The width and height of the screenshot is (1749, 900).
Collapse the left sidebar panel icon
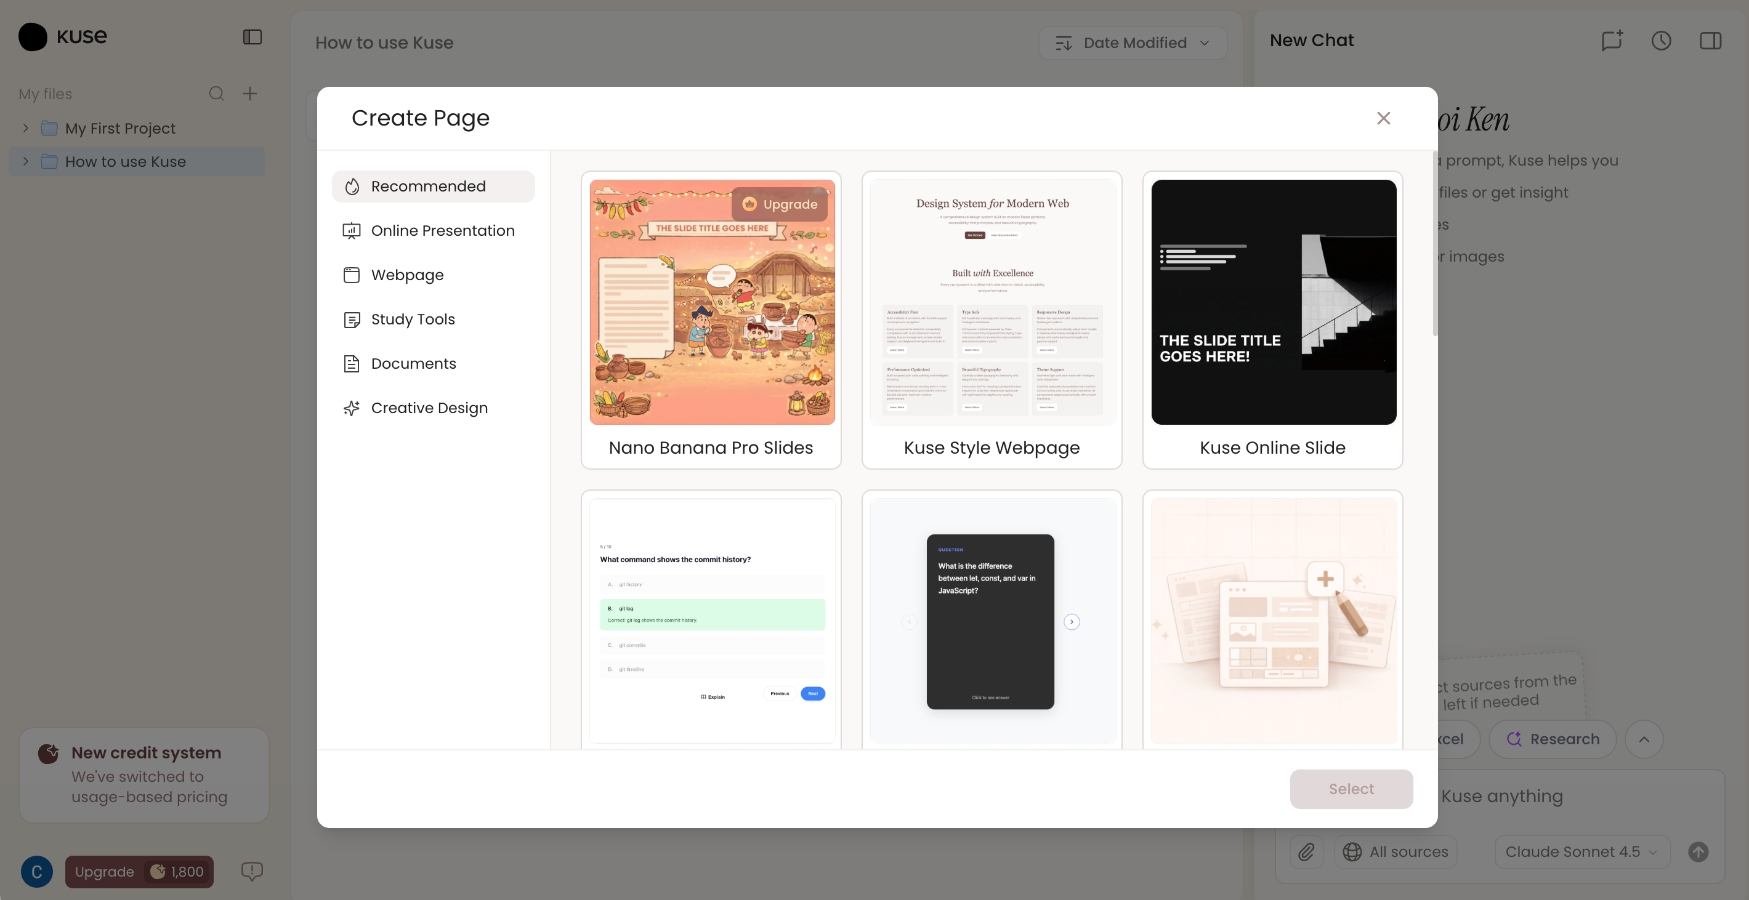(252, 37)
